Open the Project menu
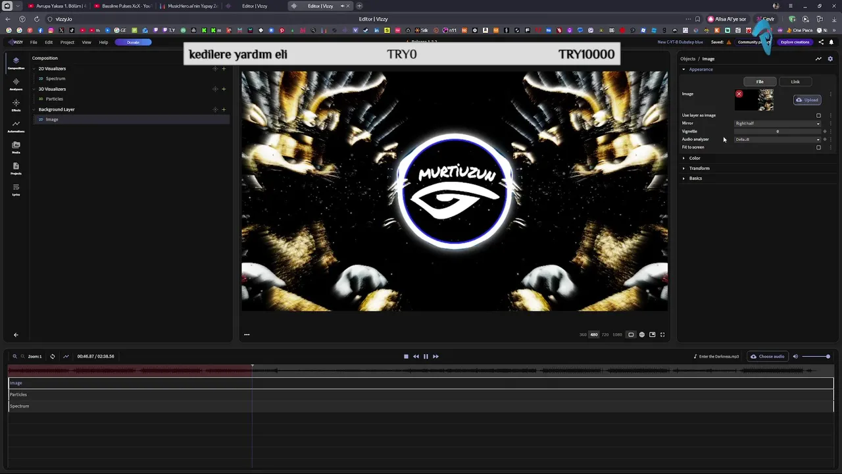 67,42
